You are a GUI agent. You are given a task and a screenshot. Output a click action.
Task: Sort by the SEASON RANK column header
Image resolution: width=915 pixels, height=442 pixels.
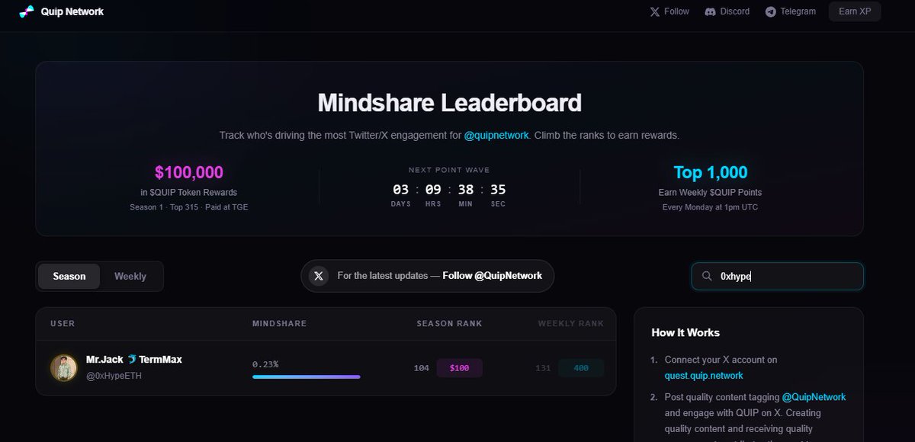(449, 324)
